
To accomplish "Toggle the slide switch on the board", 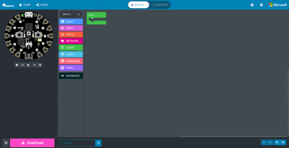I will (29, 44).
